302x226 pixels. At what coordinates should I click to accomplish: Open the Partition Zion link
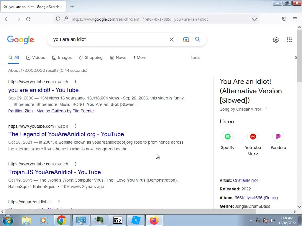pyautogui.click(x=20, y=111)
